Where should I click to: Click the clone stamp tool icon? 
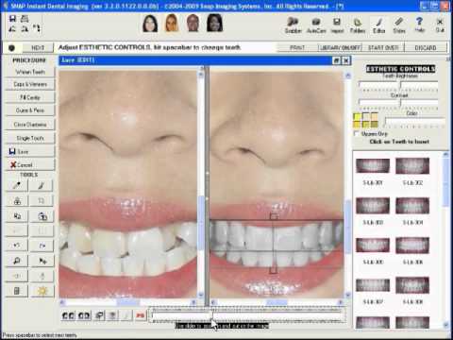(17, 201)
